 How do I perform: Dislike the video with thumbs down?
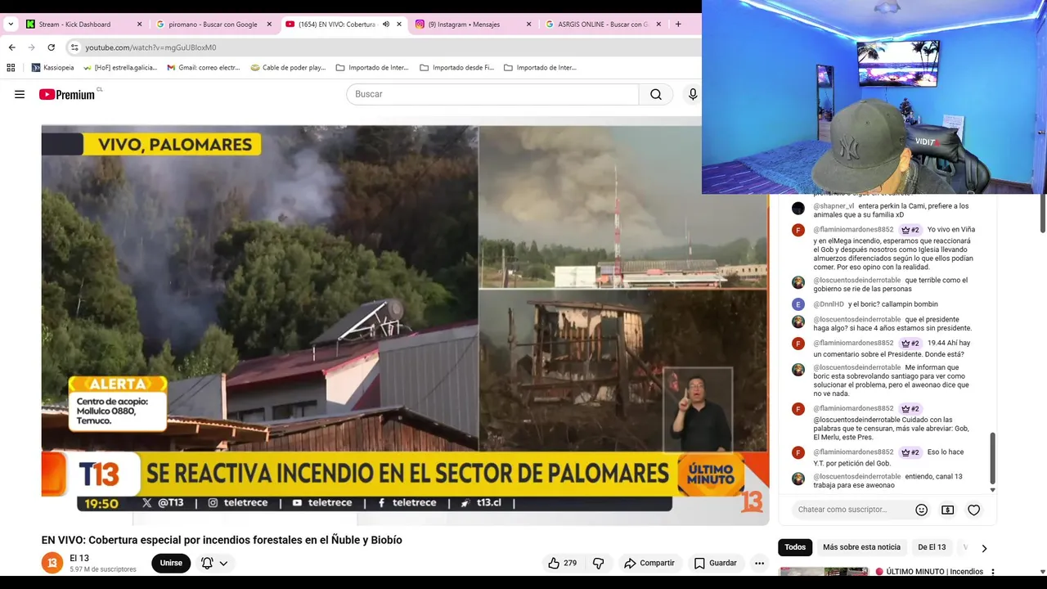[x=598, y=563]
